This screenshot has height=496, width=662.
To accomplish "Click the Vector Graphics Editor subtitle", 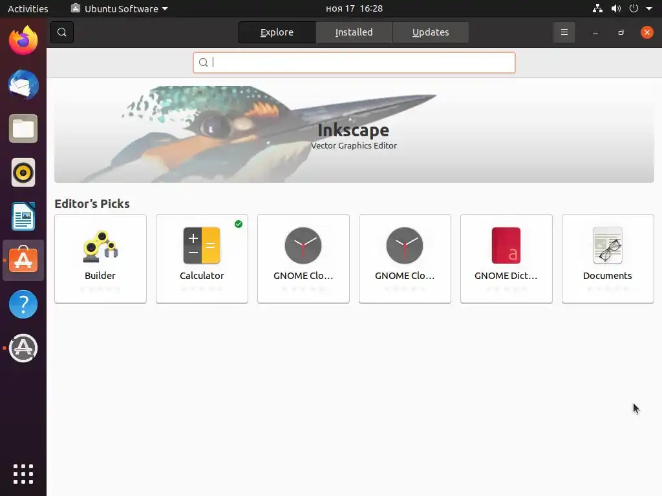I will tap(354, 145).
